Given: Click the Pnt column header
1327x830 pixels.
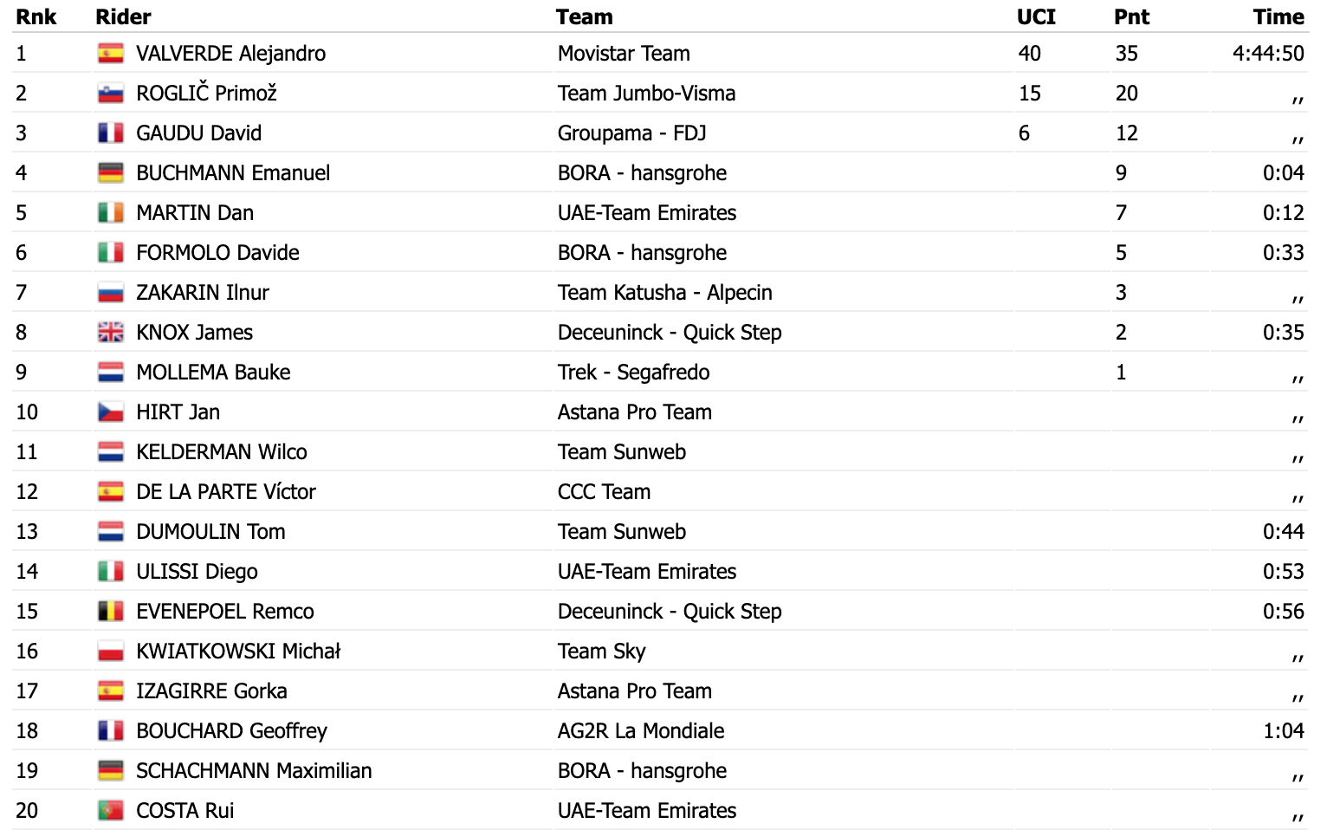Looking at the screenshot, I should [1131, 16].
